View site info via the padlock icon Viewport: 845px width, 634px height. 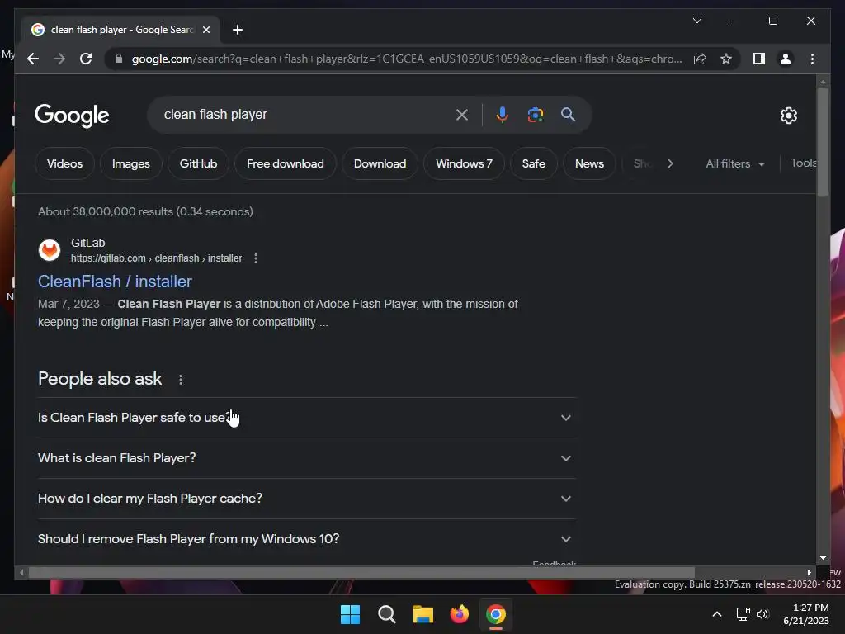pyautogui.click(x=119, y=59)
